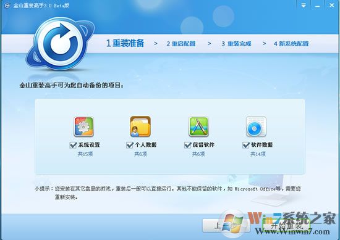Click the 系统设置 colorful gear icon

click(83, 126)
